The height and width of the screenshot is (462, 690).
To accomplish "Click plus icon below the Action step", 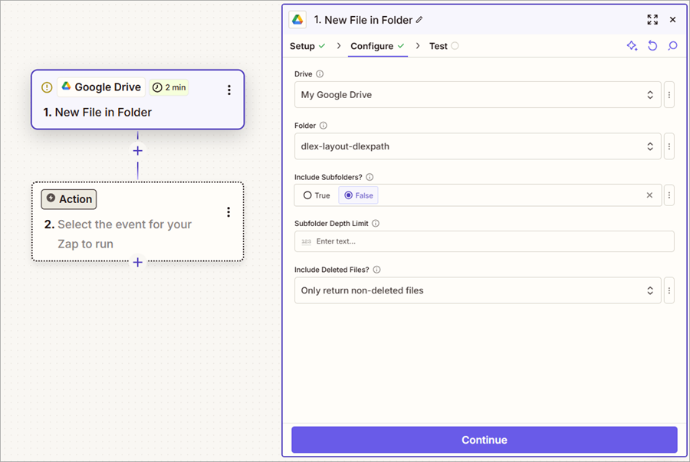I will coord(138,262).
